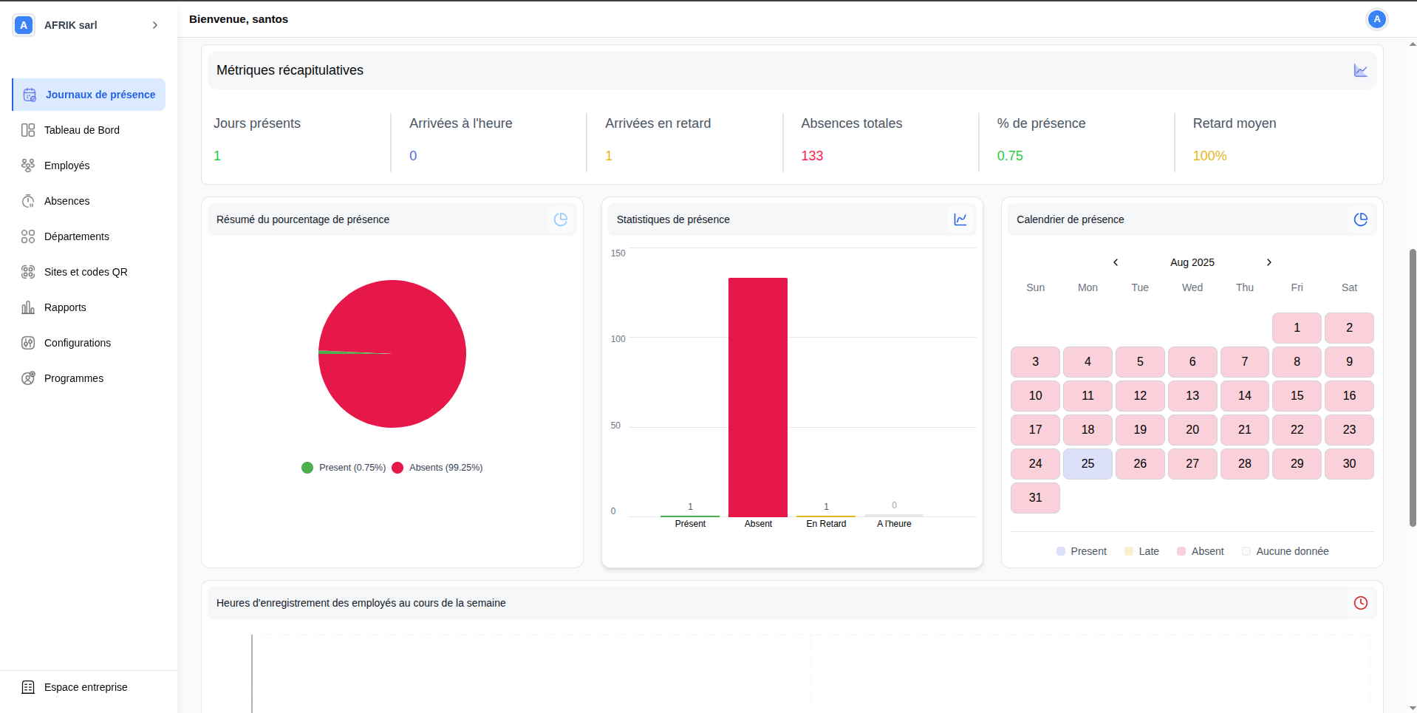Open the Employés menu item
Viewport: 1417px width, 713px height.
tap(66, 166)
